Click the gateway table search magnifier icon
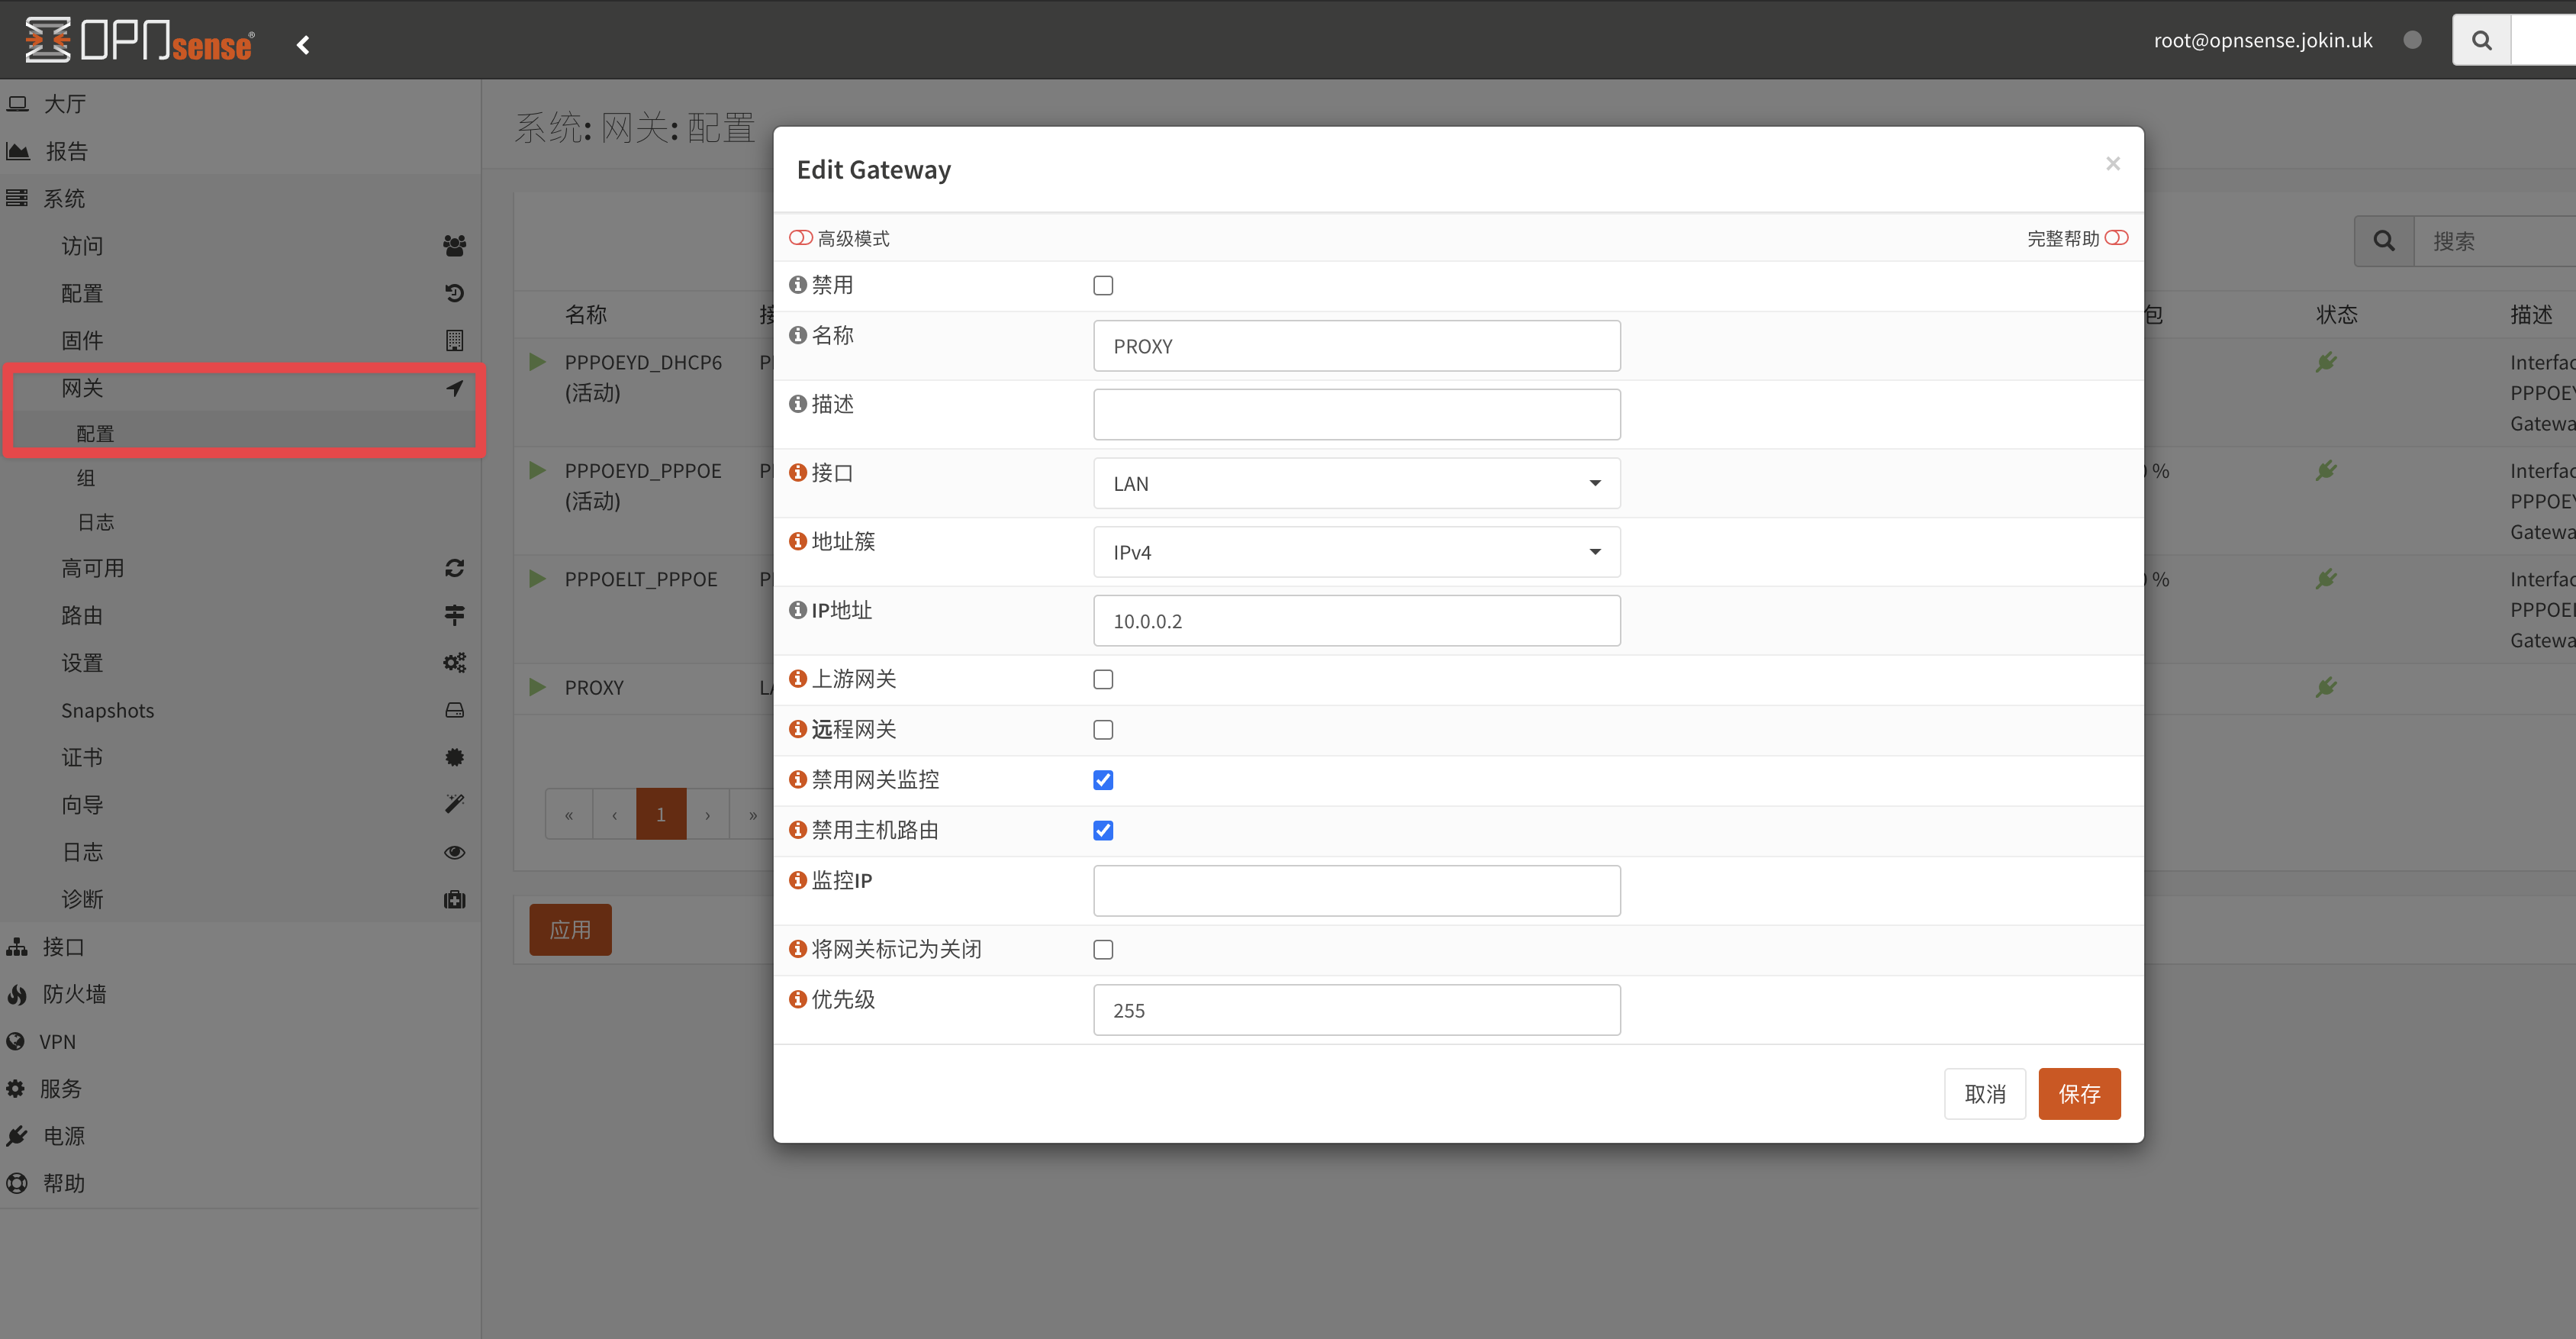2576x1339 pixels. pos(2384,241)
